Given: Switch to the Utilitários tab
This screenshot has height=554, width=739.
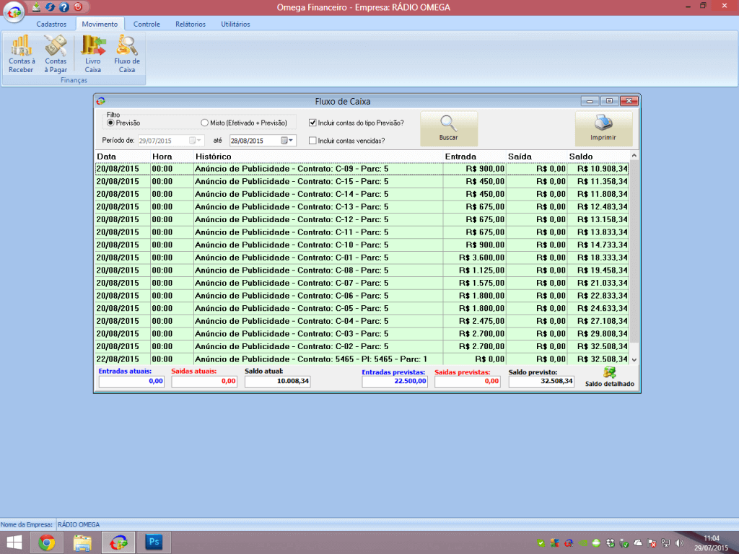Looking at the screenshot, I should [235, 24].
